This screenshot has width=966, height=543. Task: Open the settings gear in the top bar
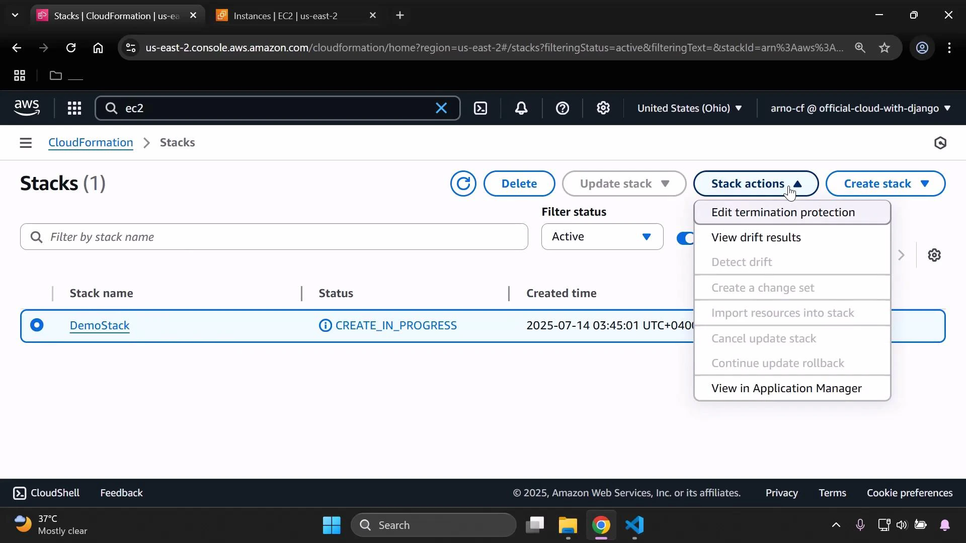(603, 108)
